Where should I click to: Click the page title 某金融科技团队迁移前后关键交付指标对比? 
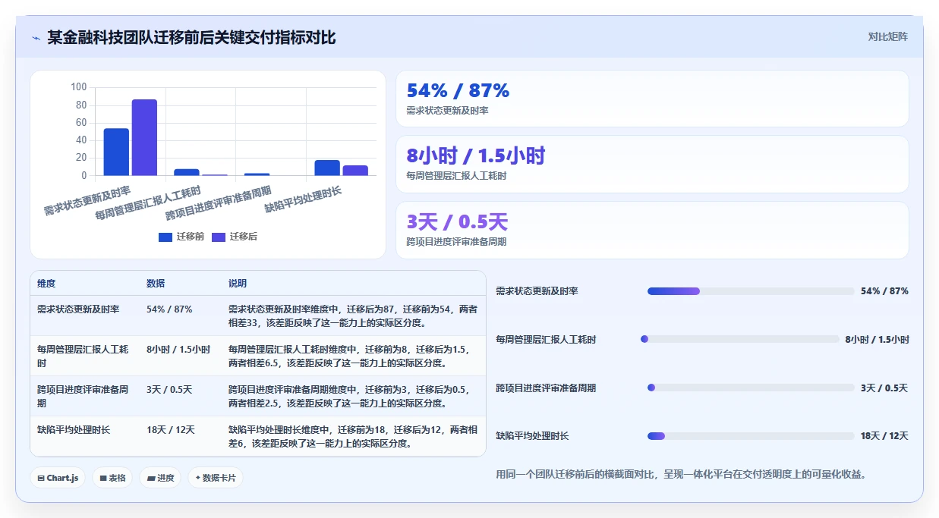[191, 38]
